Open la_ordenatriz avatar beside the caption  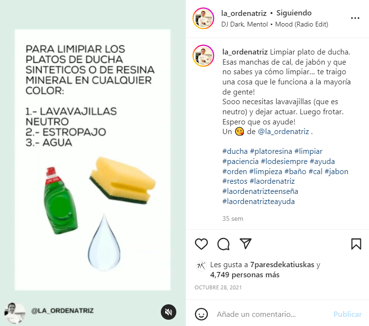click(x=203, y=55)
